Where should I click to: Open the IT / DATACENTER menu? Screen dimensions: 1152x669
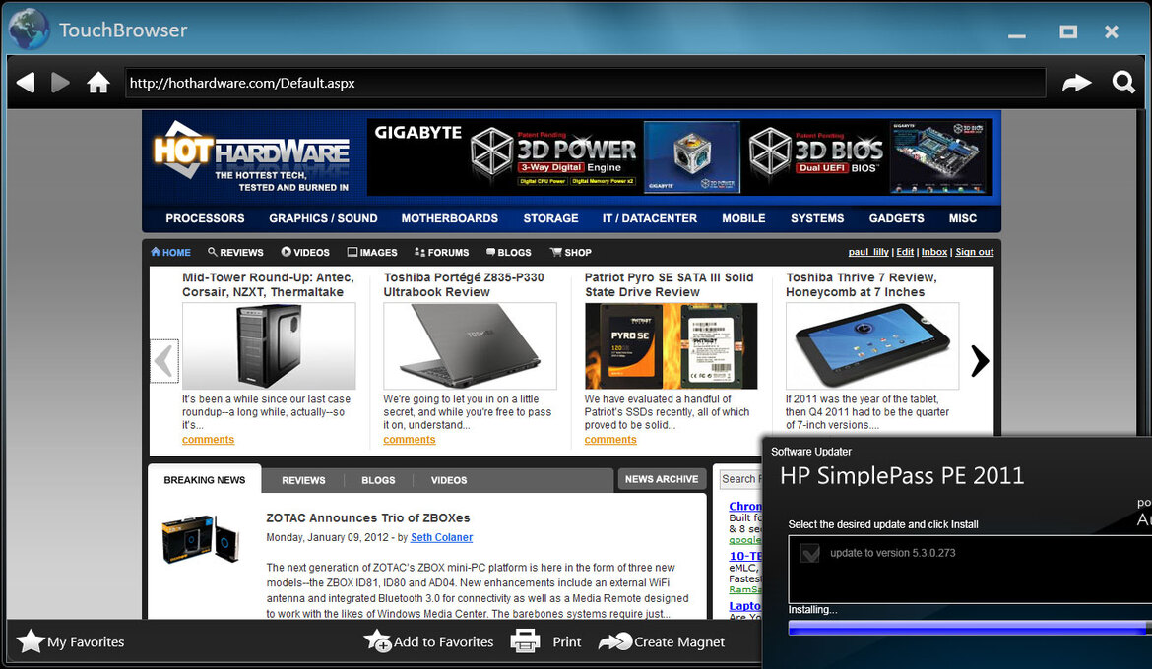click(650, 218)
